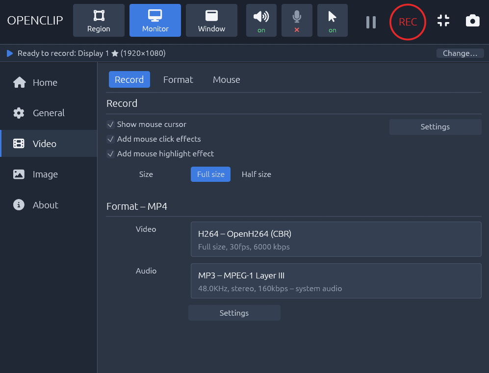
Task: Switch to the Record tab
Action: tap(129, 79)
